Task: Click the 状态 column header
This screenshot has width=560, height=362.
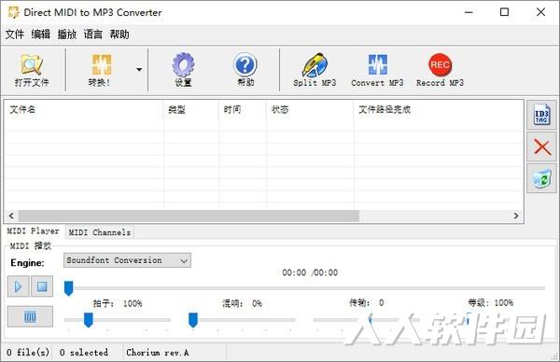Action: tap(310, 109)
